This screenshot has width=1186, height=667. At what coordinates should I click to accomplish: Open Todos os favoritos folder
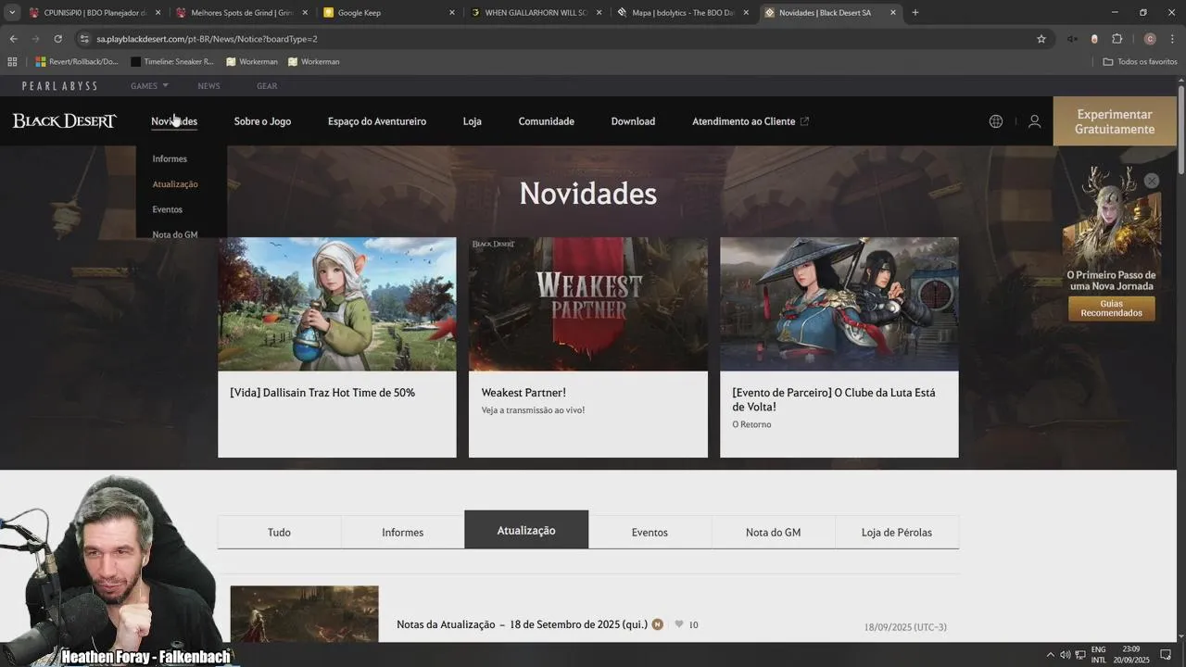click(x=1140, y=61)
